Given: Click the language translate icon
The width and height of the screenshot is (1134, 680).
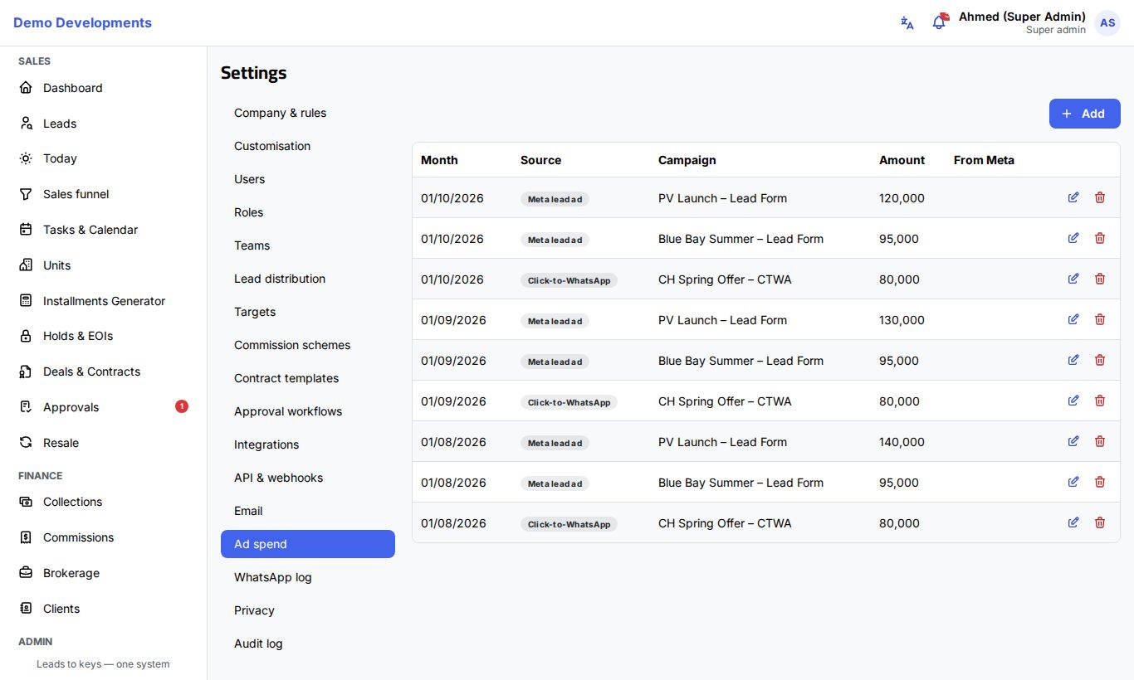Looking at the screenshot, I should [907, 23].
